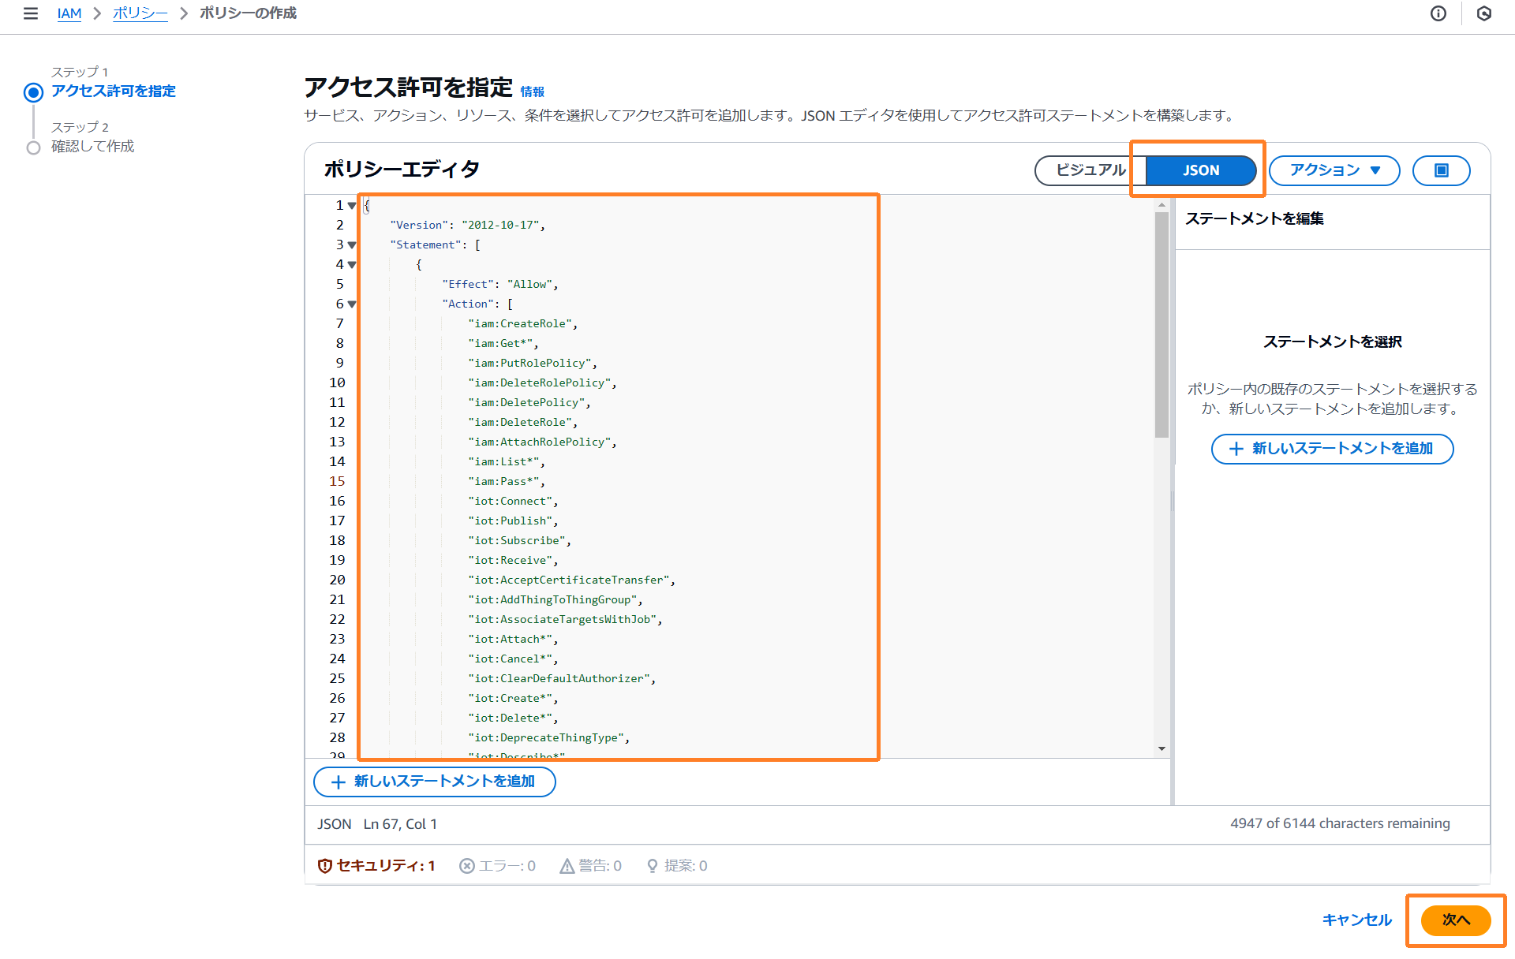Click 新しいステートメントを追加 below the editor
The width and height of the screenshot is (1515, 959).
[x=435, y=782]
